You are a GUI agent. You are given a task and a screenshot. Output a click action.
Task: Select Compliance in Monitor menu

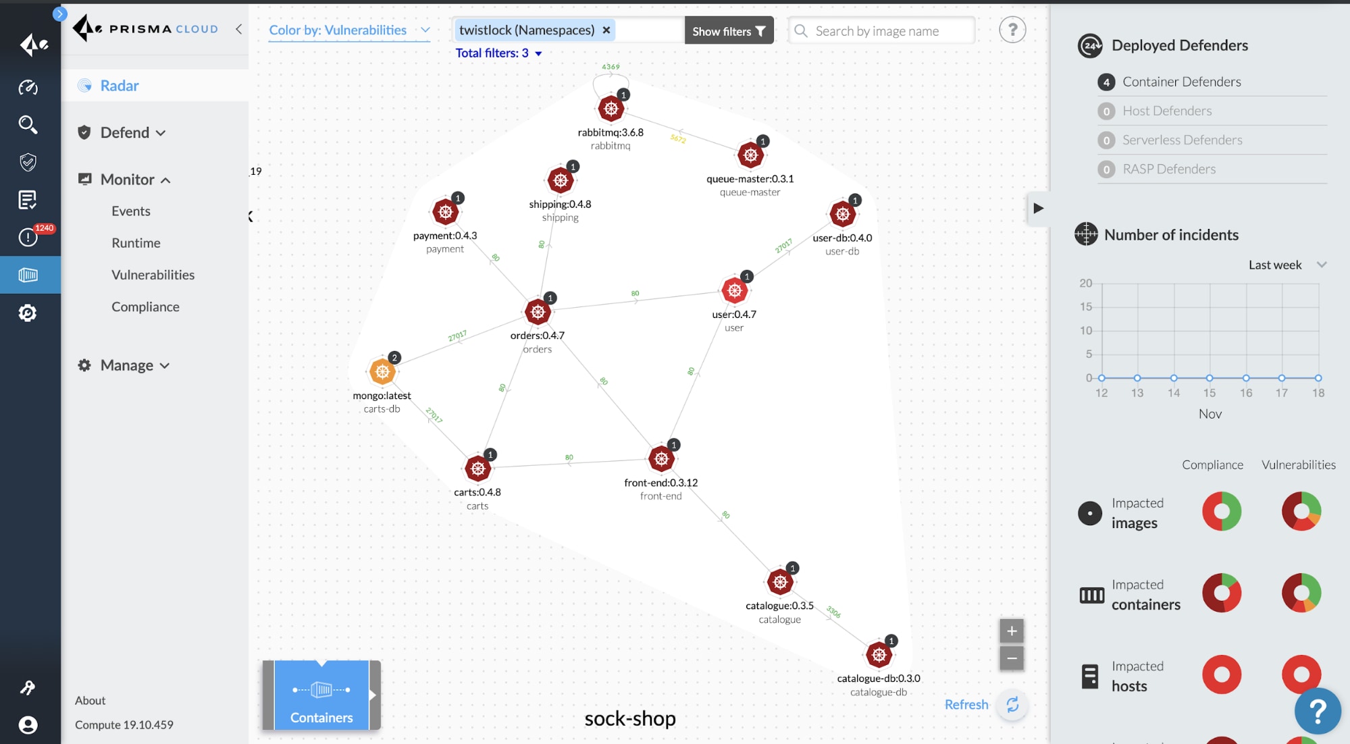click(x=144, y=306)
